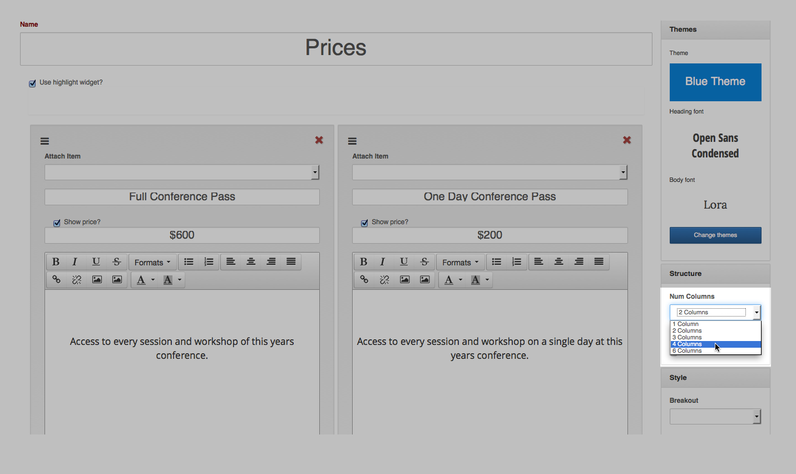
Task: Open text color arrow, Full Conference Pass editor
Action: tap(153, 280)
